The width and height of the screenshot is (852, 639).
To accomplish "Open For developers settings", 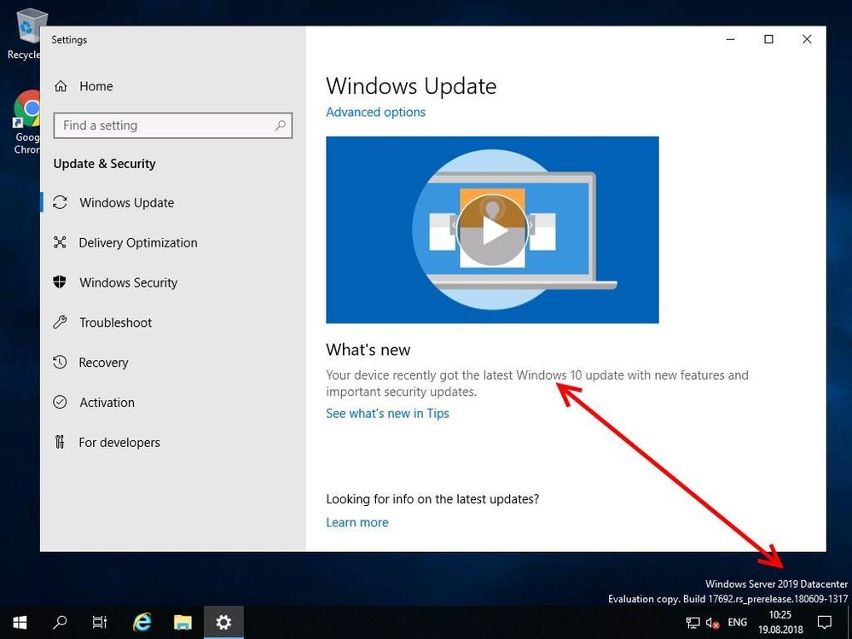I will pyautogui.click(x=173, y=442).
